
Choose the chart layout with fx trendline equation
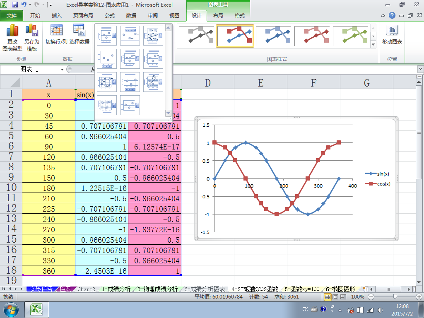tap(153, 82)
